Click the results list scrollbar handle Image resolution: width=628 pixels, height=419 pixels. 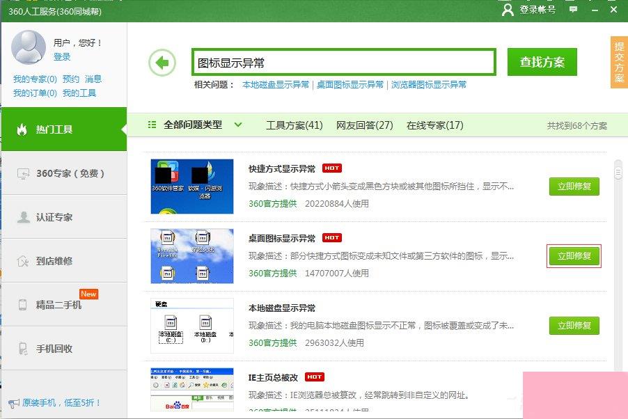[618, 173]
